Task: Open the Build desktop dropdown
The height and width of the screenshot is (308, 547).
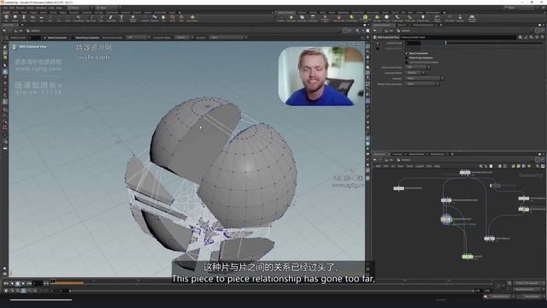Action: pyautogui.click(x=79, y=8)
